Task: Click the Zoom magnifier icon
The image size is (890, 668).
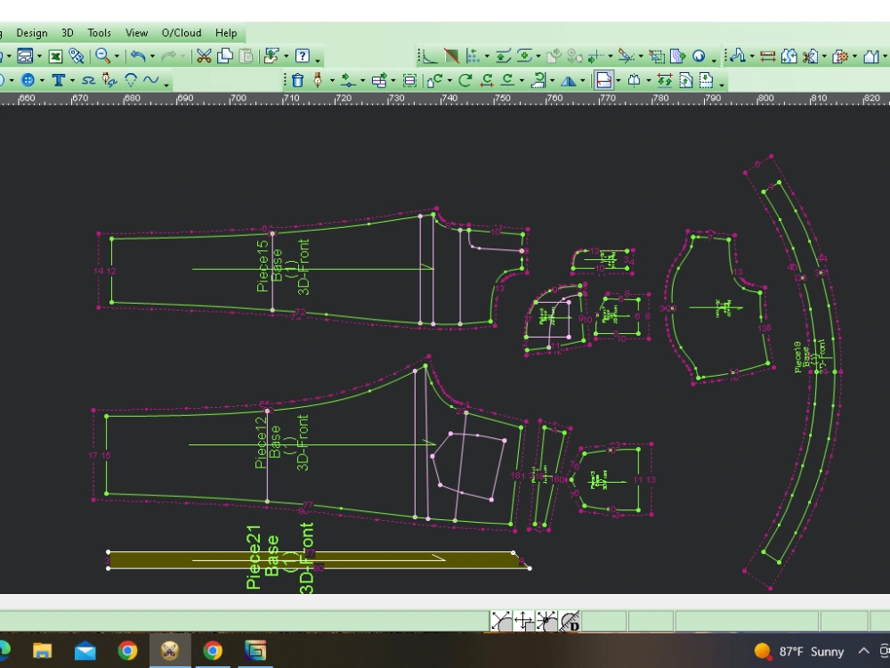Action: pyautogui.click(x=102, y=56)
